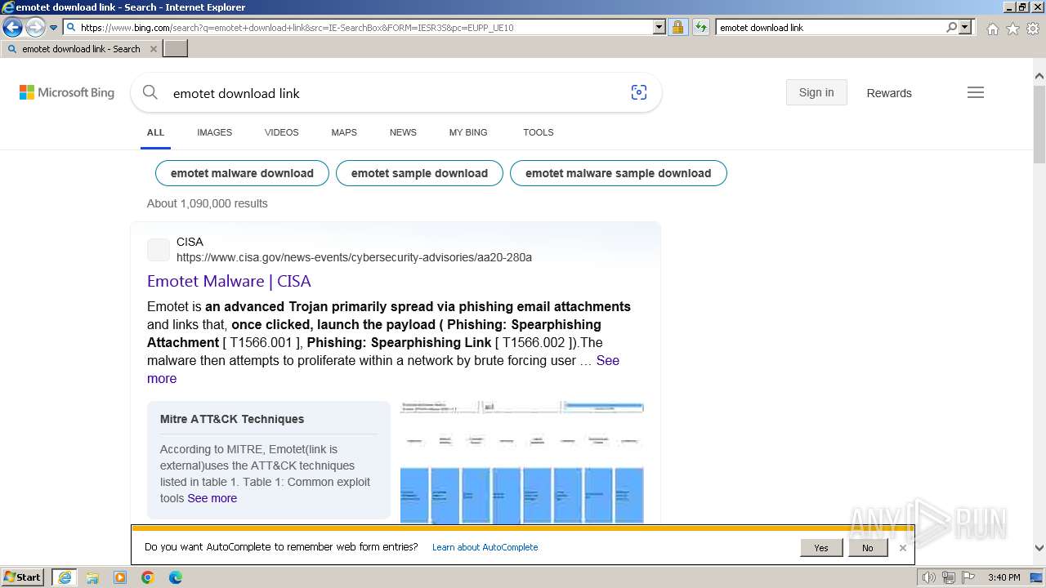Switch to the IMAGES tab

(214, 132)
